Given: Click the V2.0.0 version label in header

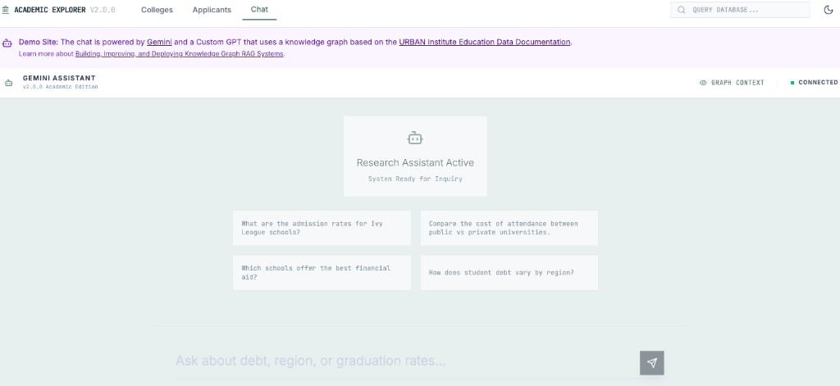Looking at the screenshot, I should pos(103,10).
